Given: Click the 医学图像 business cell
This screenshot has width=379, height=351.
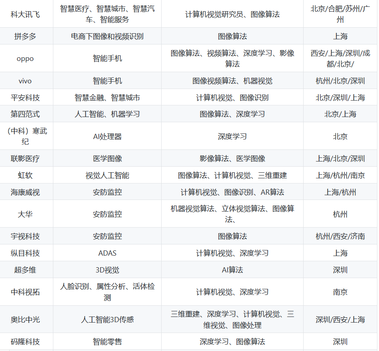Looking at the screenshot, I should (x=107, y=158).
